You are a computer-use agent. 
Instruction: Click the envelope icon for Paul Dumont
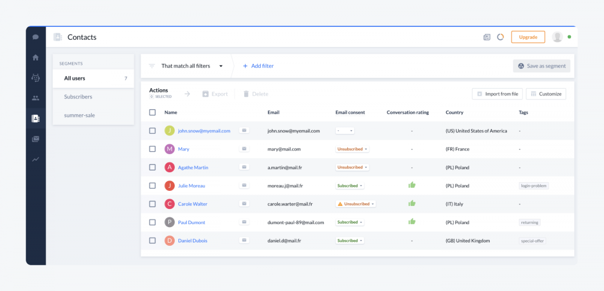(244, 222)
